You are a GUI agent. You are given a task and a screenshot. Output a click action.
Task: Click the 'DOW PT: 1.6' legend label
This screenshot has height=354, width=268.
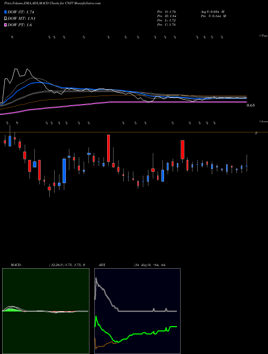point(20,25)
